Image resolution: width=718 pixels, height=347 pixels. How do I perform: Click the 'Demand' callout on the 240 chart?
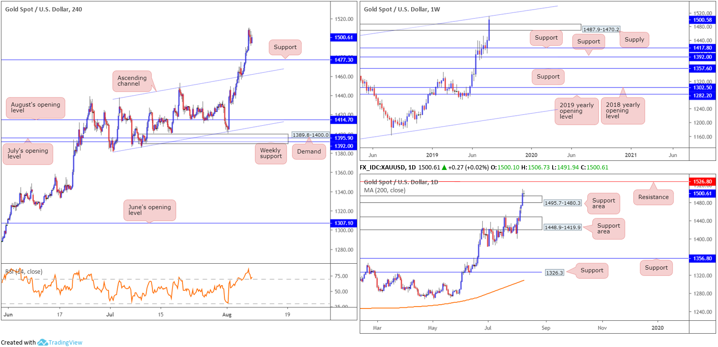(x=309, y=151)
